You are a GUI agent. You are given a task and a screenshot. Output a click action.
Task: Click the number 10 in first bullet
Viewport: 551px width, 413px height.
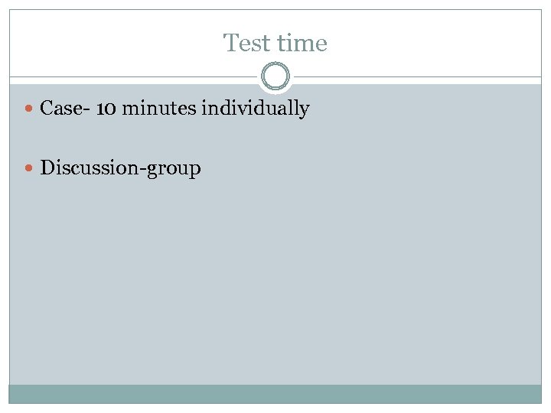[x=106, y=109]
